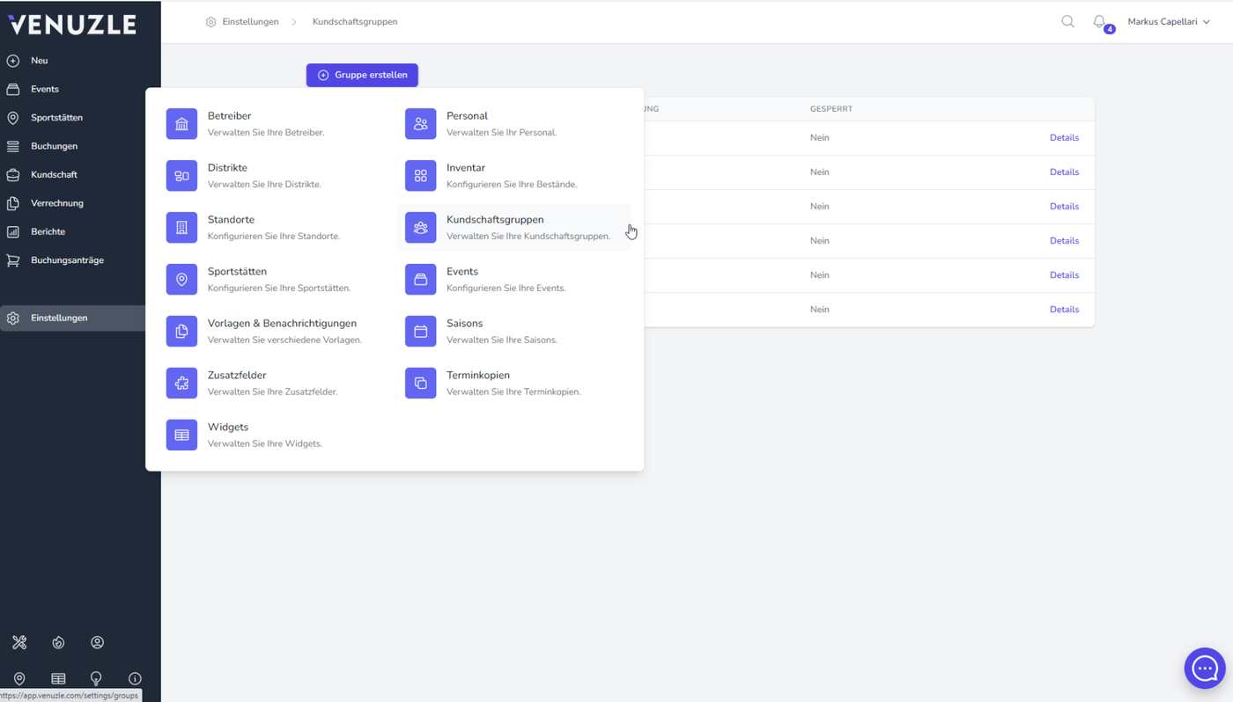This screenshot has width=1233, height=702.
Task: Click the Betreiber building icon tile
Action: [181, 124]
